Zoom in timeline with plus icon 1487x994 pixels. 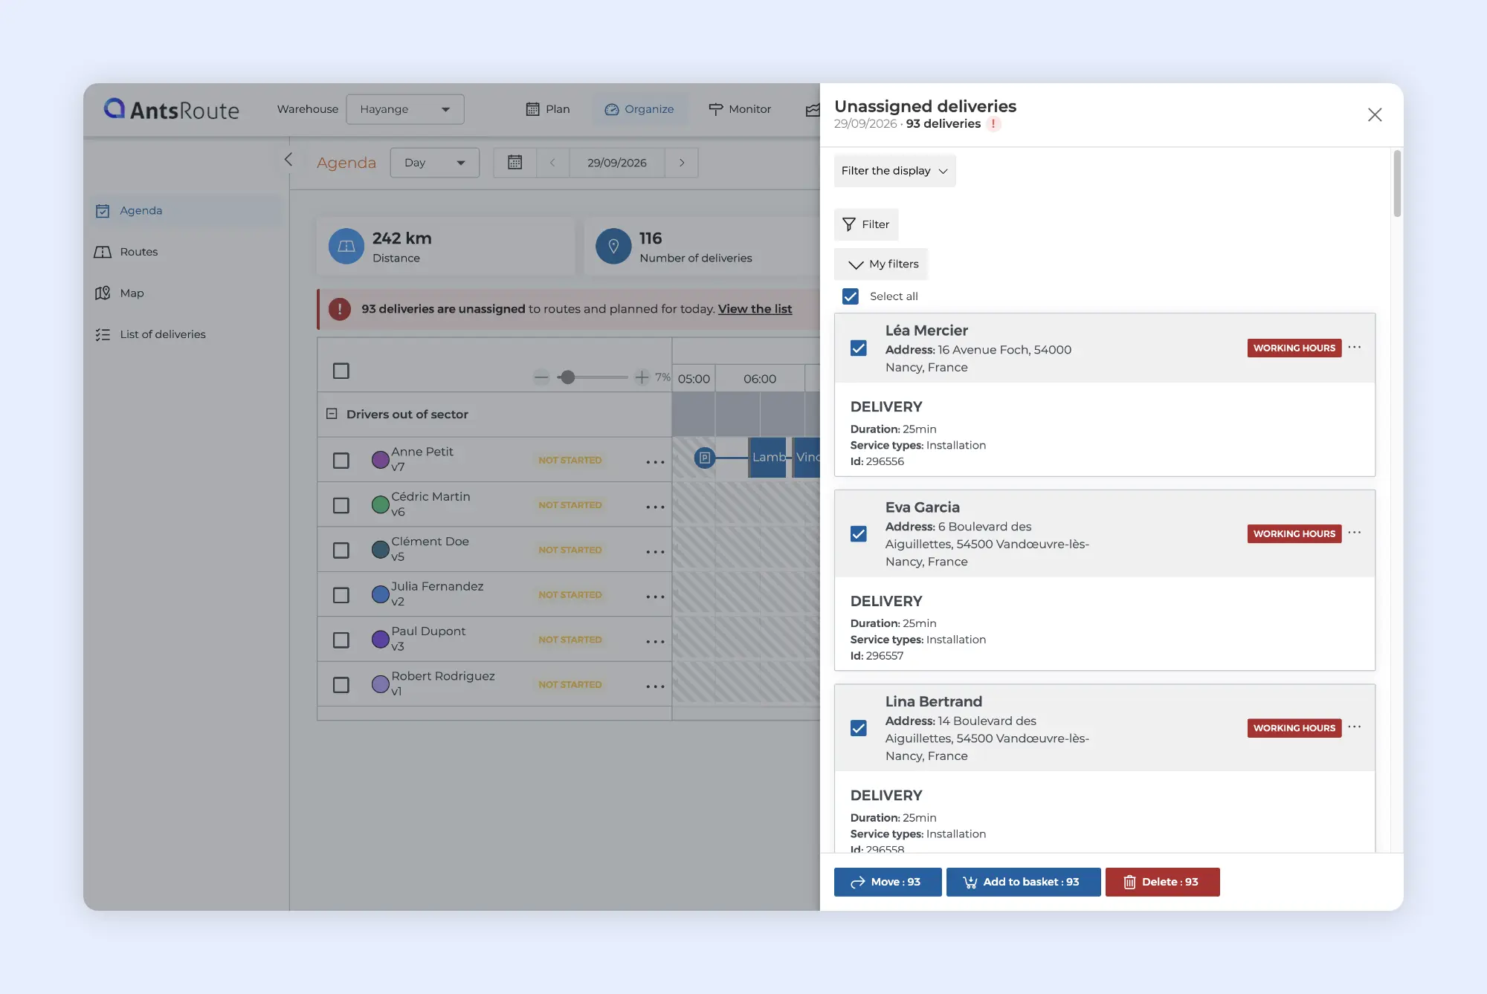click(642, 377)
